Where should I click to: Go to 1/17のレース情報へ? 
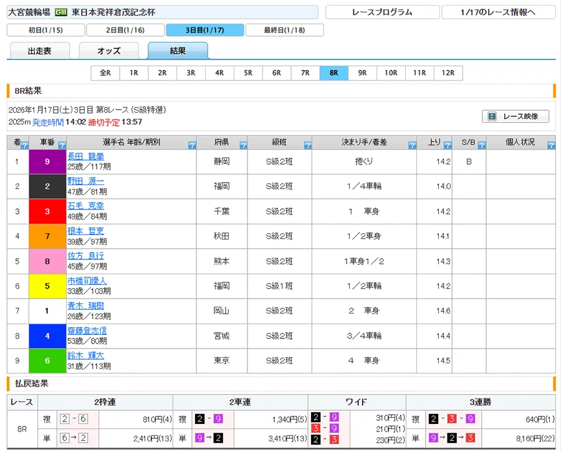(497, 12)
